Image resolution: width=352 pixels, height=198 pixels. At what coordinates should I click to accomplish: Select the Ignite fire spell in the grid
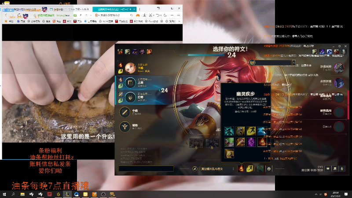pyautogui.click(x=262, y=142)
